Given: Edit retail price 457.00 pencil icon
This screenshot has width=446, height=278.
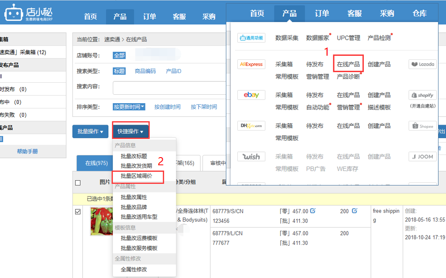Looking at the screenshot, I should tap(313, 211).
